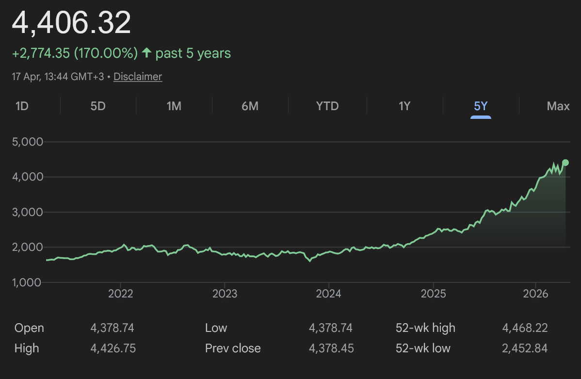Screen dimensions: 581x379
Task: Select the active 5Y range tab
Action: pos(481,106)
